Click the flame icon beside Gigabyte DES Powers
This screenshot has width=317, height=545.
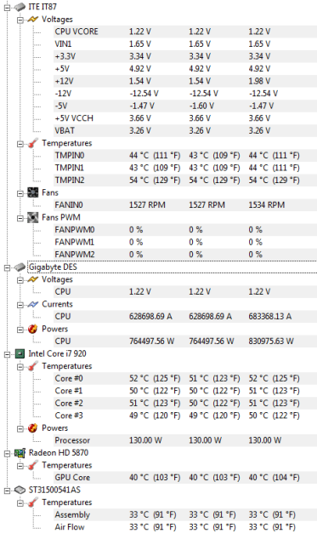[33, 330]
